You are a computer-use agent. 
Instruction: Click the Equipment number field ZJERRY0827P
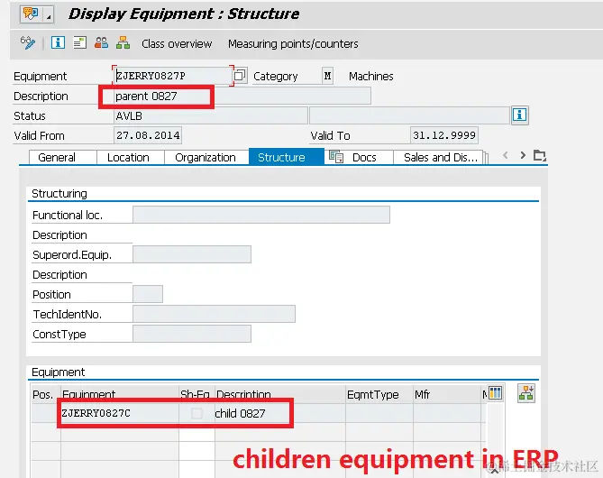pos(173,76)
